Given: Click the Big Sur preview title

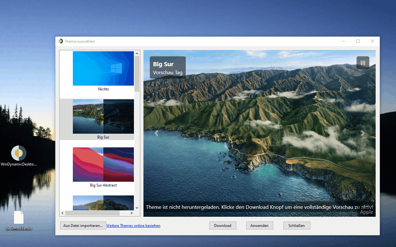Looking at the screenshot, I should (x=163, y=64).
